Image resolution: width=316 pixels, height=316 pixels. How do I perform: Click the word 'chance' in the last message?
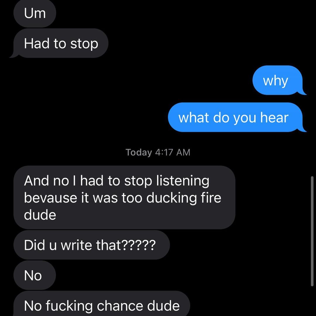[x=120, y=306]
